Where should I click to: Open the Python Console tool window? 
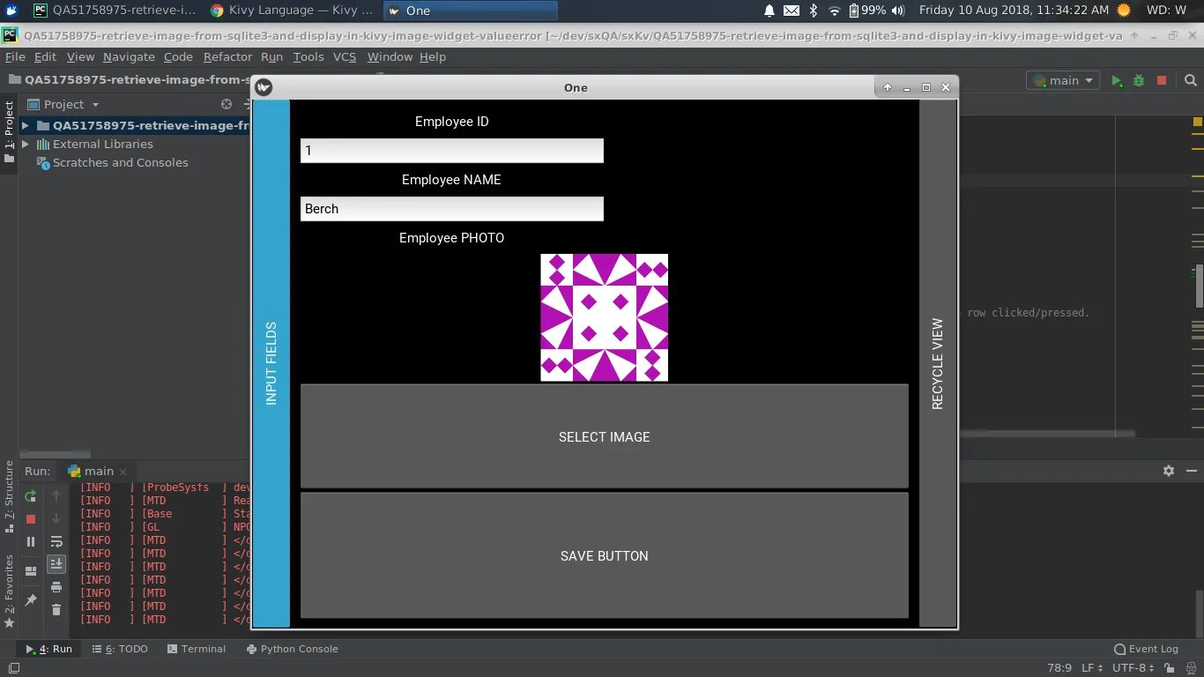pyautogui.click(x=292, y=649)
